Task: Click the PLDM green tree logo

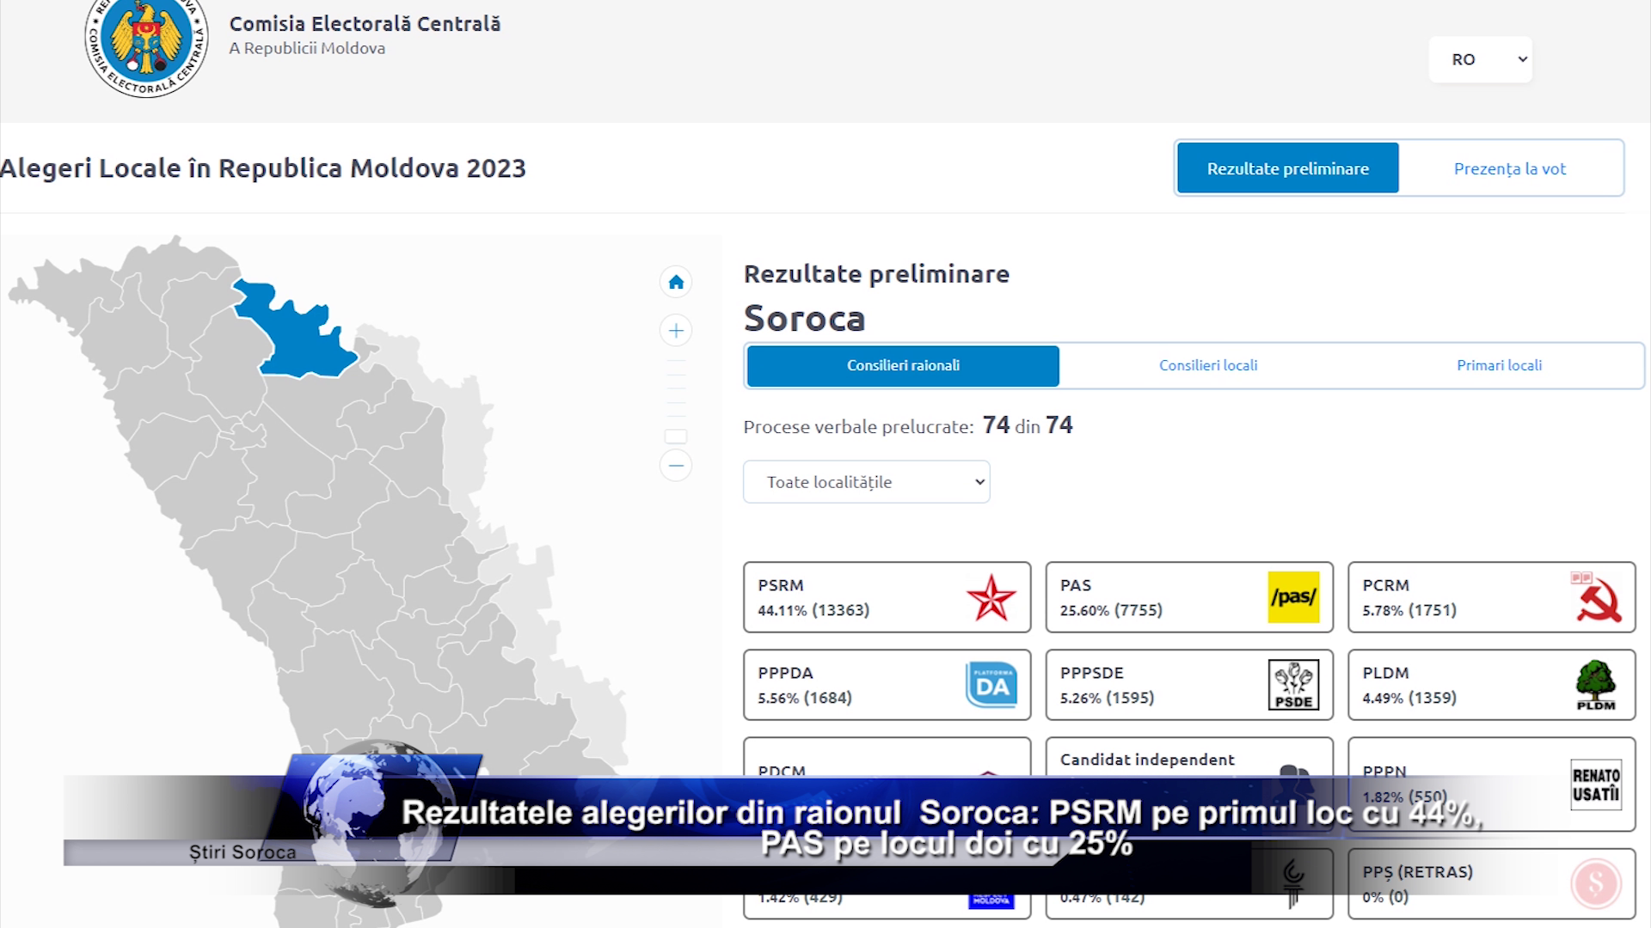Action: click(x=1596, y=685)
